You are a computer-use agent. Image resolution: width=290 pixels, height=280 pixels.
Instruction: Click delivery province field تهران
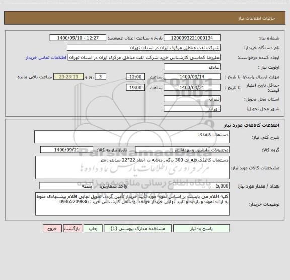click(192, 99)
